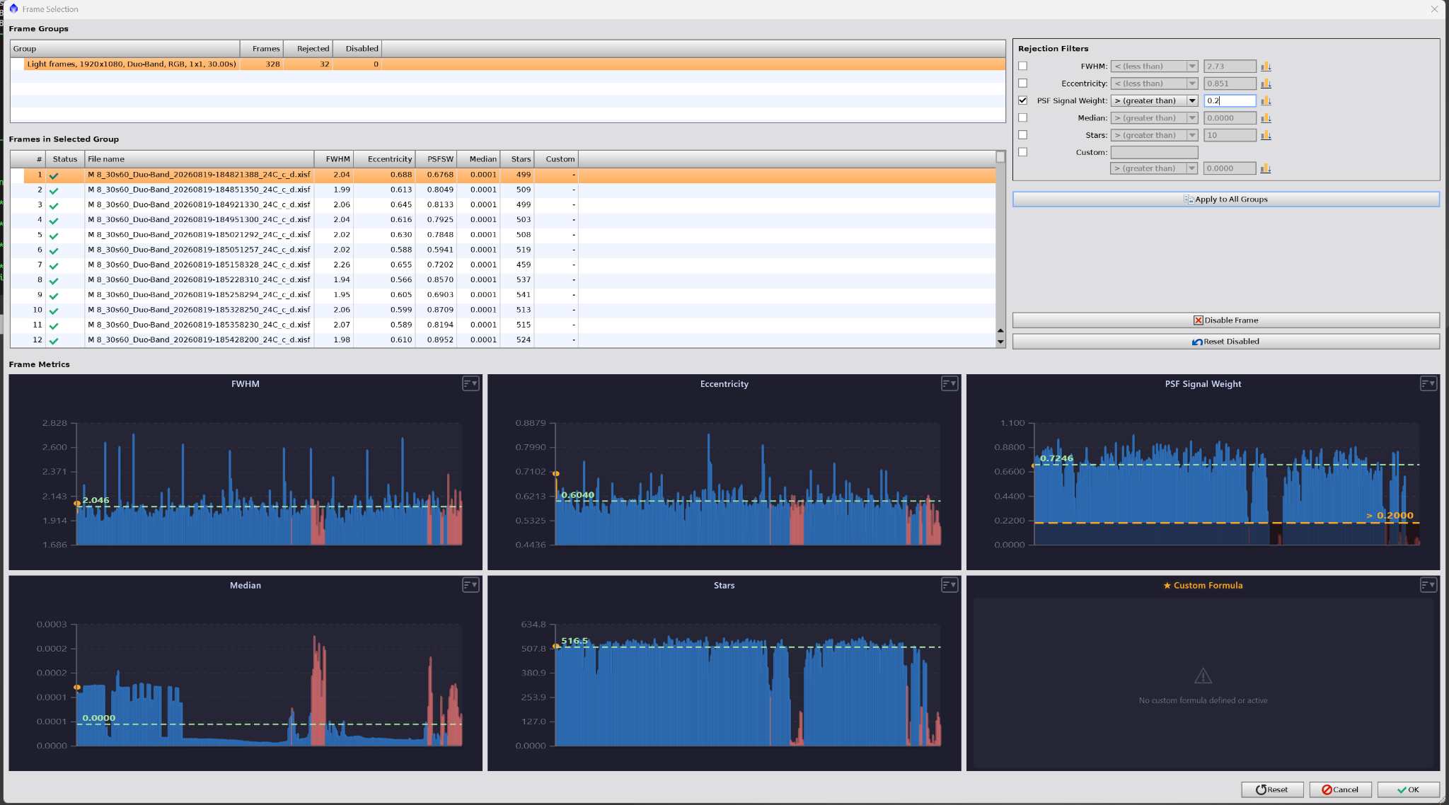The width and height of the screenshot is (1449, 805).
Task: Click the FWHM filter histogram icon
Action: (x=1266, y=66)
